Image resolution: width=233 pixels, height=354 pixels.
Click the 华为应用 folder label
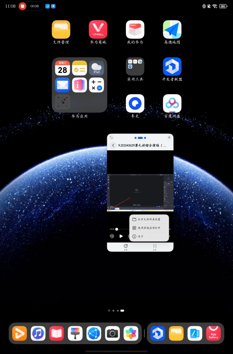(x=79, y=116)
